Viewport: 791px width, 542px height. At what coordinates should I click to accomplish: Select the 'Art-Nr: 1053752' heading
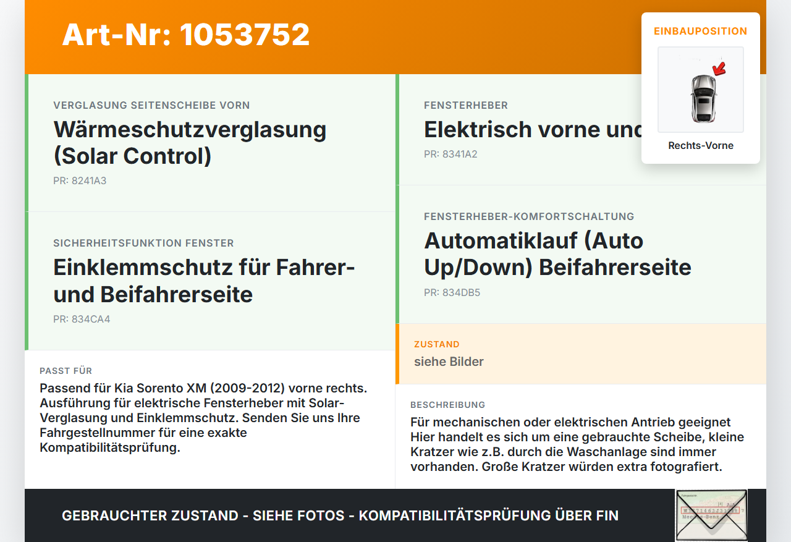186,35
